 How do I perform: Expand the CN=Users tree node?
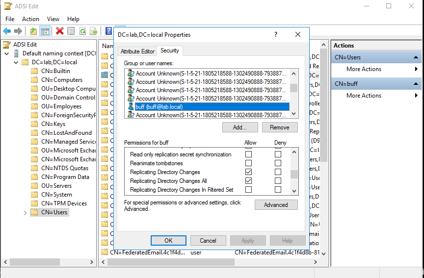(25, 213)
